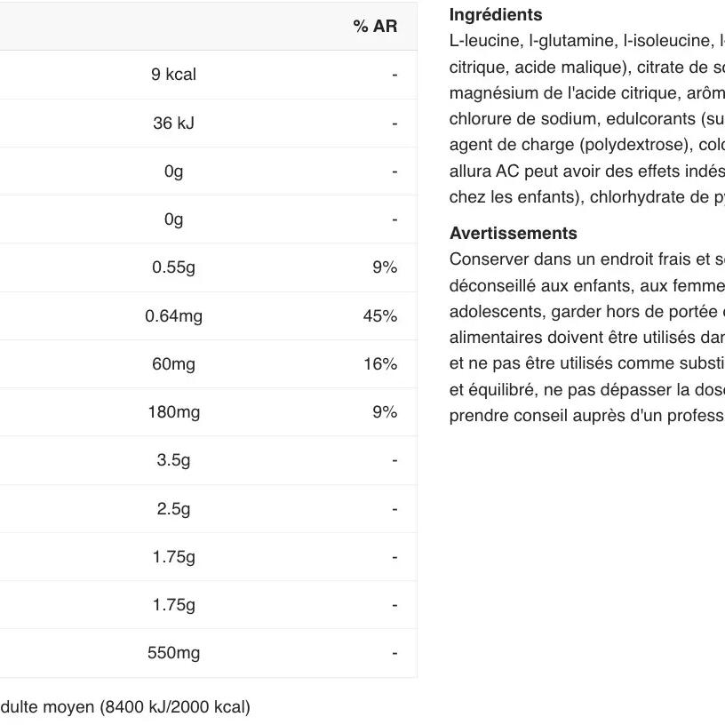Image resolution: width=725 pixels, height=725 pixels.
Task: Click the Avertissements heading
Action: (513, 234)
